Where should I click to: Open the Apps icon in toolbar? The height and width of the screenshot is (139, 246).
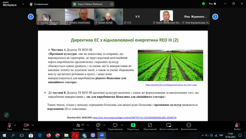150,125
